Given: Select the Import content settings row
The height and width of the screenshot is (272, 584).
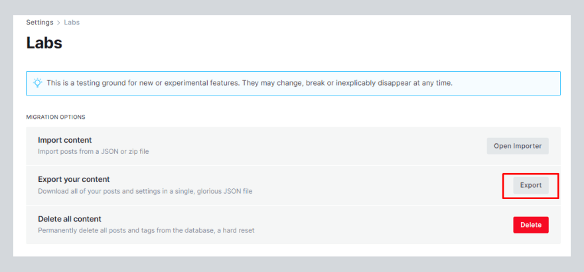Looking at the screenshot, I should [292, 146].
